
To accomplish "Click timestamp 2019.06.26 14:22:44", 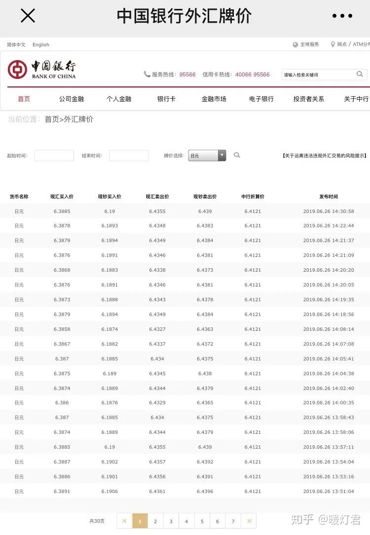I will coord(329,225).
